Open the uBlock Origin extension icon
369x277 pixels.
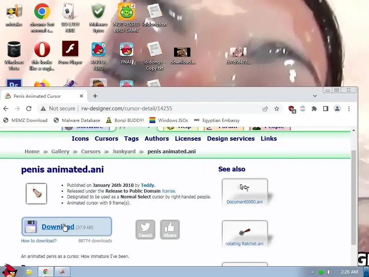tap(292, 109)
